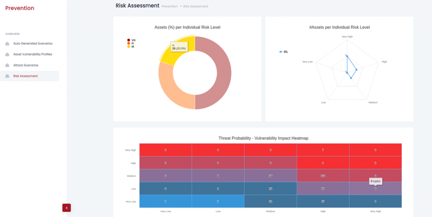The height and width of the screenshot is (217, 432).
Task: Click the Asset Vulnerability Profiles sidebar icon
Action: click(x=7, y=54)
